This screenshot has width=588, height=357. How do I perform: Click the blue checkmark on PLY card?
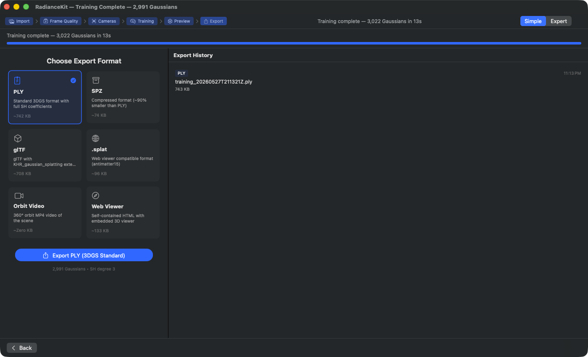(x=73, y=80)
